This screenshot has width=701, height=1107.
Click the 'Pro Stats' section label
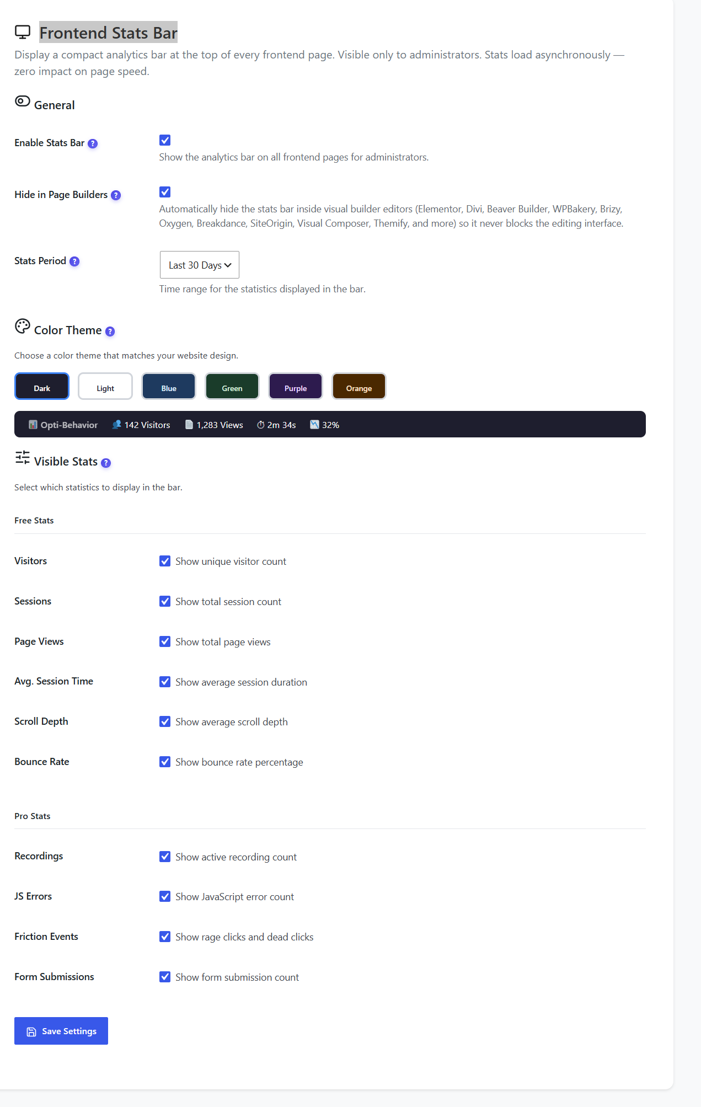coord(33,816)
